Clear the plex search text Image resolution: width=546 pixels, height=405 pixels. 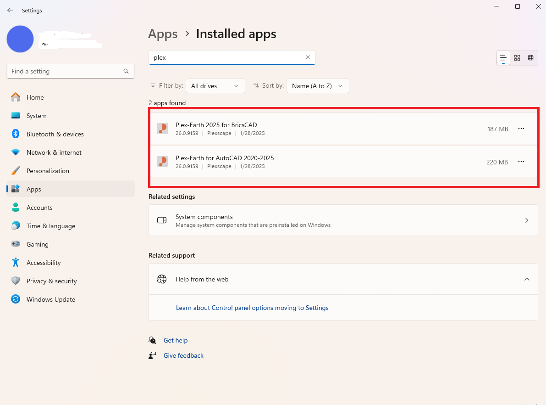(x=308, y=57)
